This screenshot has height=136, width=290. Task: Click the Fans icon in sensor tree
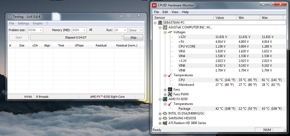(x=170, y=90)
